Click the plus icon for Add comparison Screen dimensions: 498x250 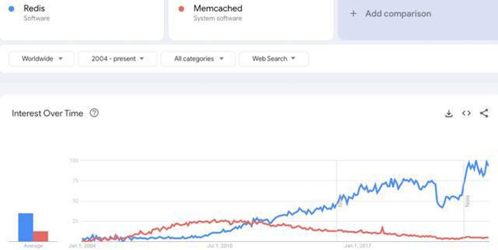pos(353,14)
